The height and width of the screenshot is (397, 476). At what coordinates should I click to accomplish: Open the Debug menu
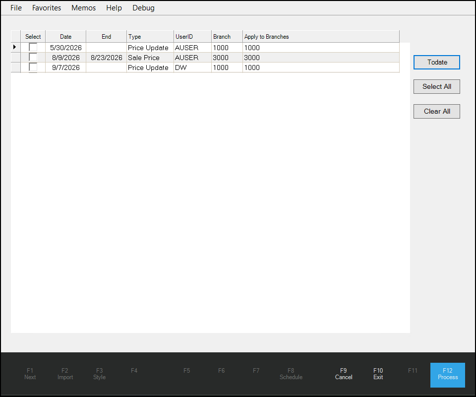coord(143,7)
